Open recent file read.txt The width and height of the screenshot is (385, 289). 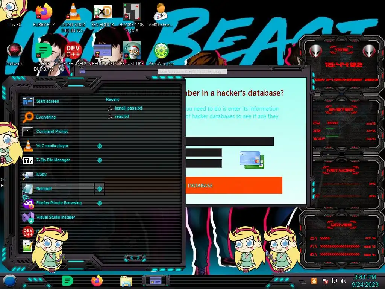118,117
